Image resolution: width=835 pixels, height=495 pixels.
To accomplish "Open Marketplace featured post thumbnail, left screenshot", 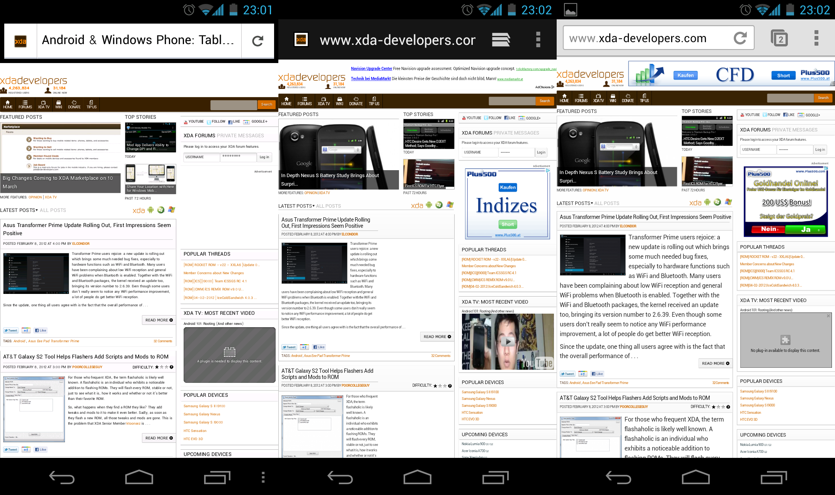I will click(x=60, y=158).
